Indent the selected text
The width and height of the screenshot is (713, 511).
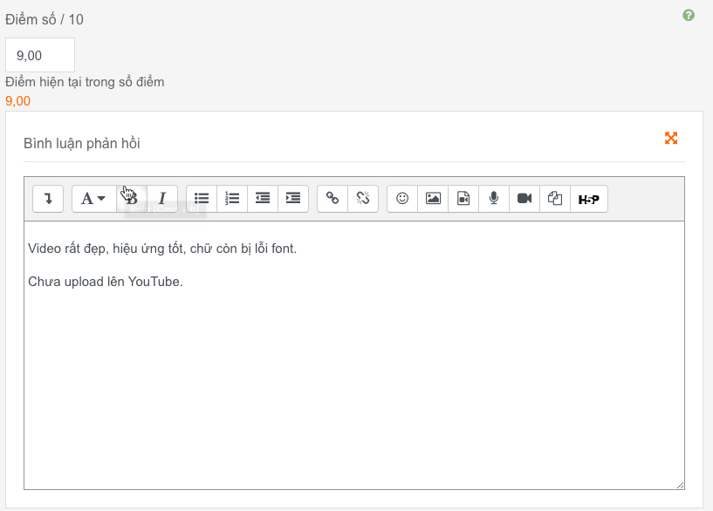293,199
